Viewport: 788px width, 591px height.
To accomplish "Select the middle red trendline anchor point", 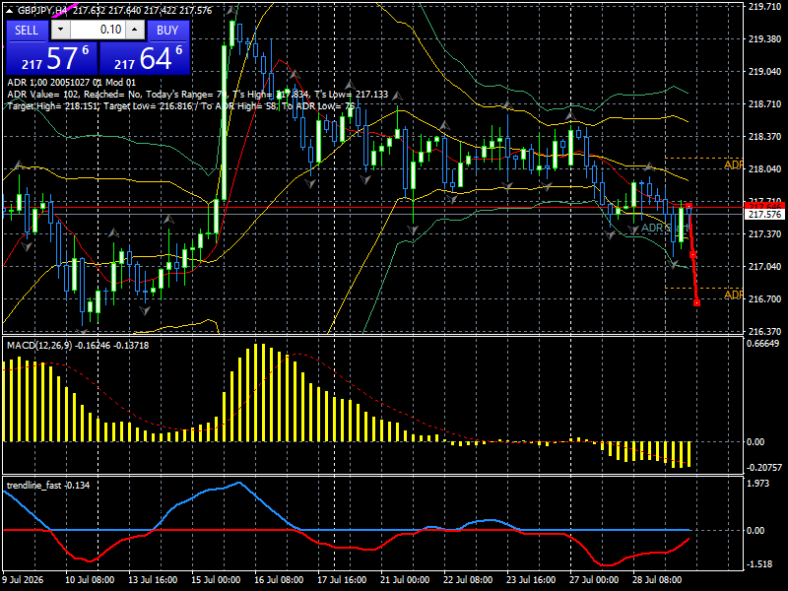I will (x=693, y=255).
